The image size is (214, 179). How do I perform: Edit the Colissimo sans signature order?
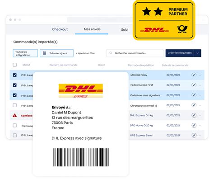tap(194, 95)
